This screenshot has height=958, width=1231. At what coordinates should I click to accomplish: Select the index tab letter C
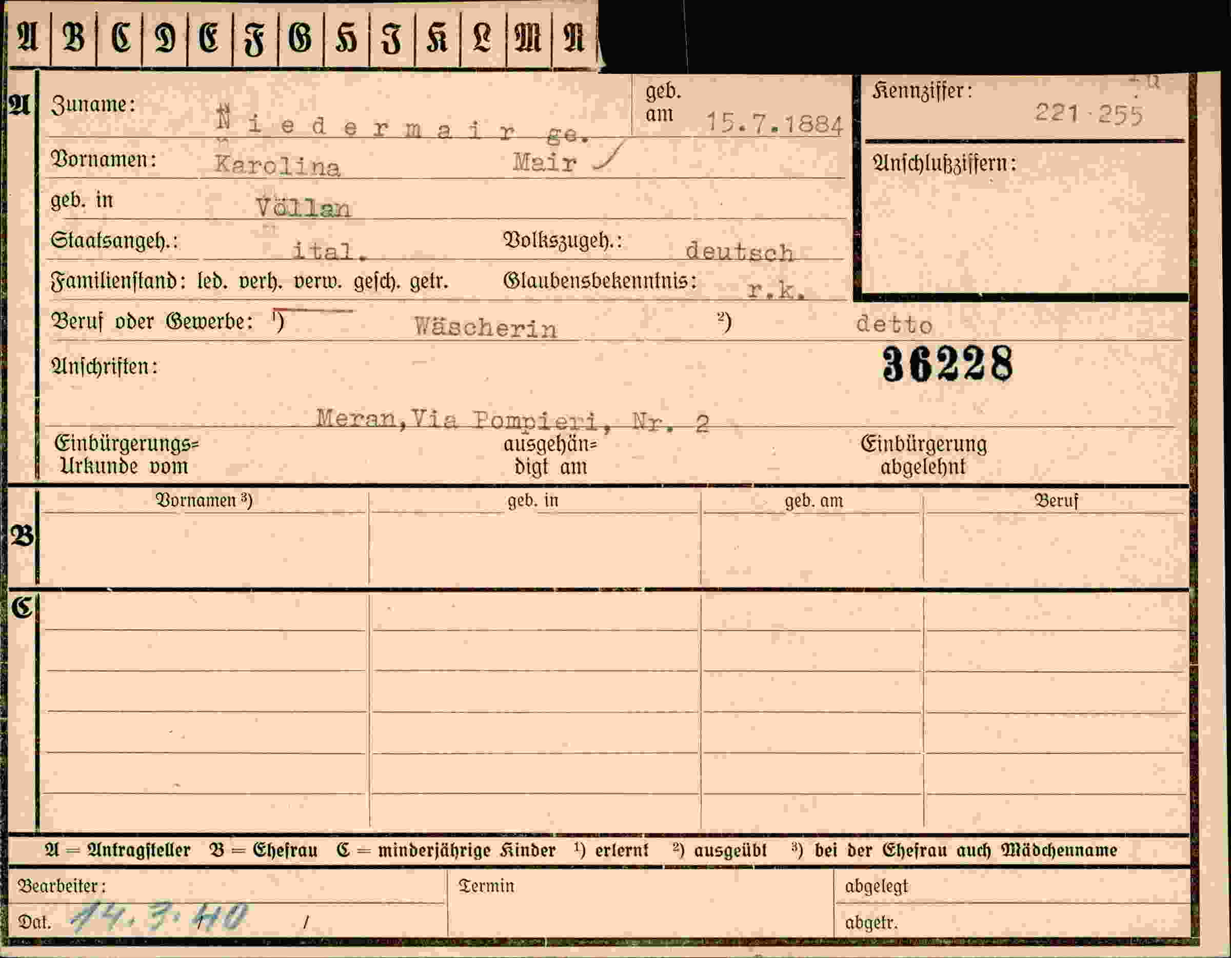(121, 38)
